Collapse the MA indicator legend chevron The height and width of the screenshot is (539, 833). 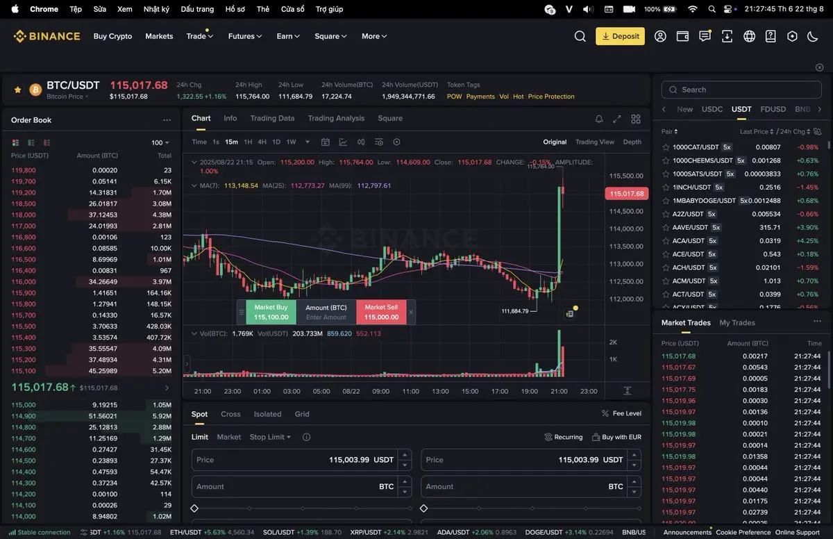point(194,185)
